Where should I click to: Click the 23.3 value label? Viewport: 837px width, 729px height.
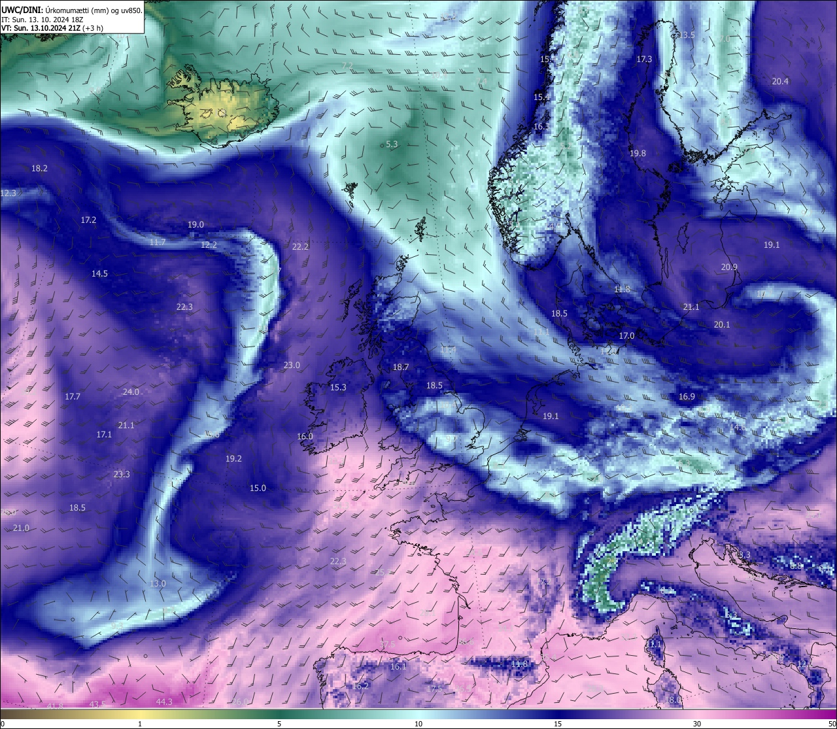click(x=122, y=475)
